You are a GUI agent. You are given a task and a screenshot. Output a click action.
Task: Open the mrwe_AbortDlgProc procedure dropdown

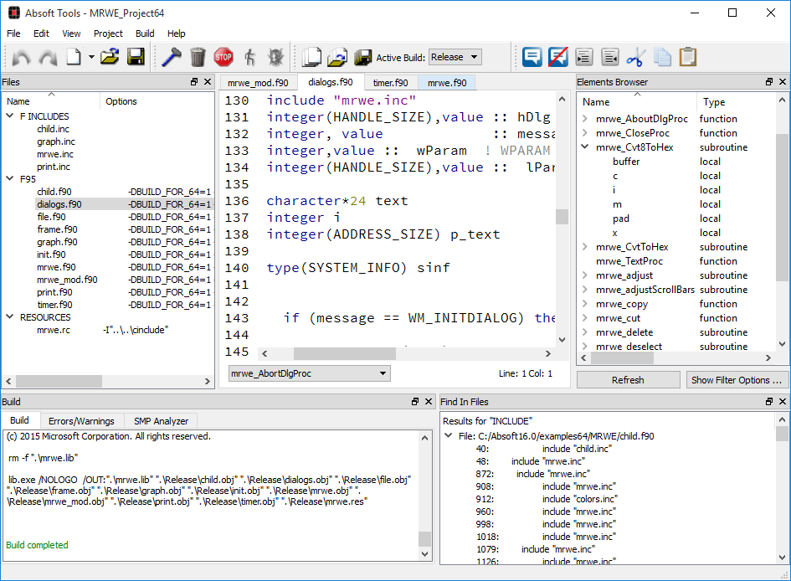309,373
